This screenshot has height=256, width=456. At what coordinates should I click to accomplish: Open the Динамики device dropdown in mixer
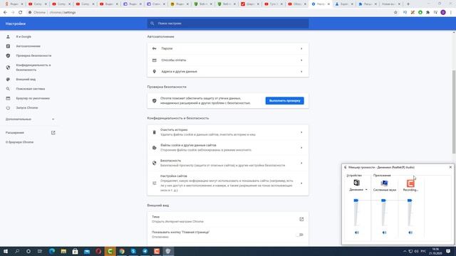tap(366, 190)
